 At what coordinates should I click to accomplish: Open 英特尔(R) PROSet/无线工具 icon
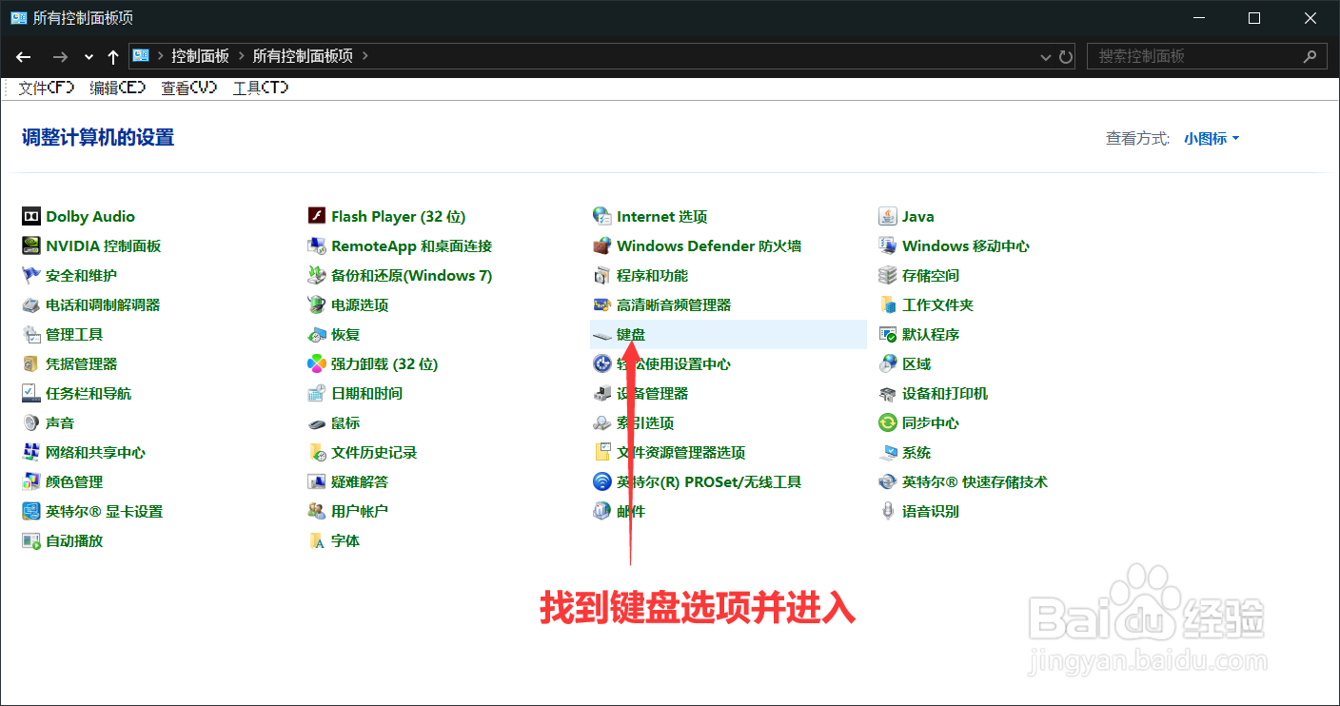pyautogui.click(x=601, y=481)
